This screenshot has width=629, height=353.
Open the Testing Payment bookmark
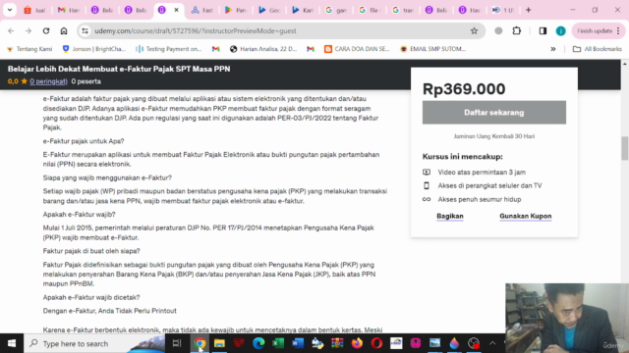coord(169,49)
